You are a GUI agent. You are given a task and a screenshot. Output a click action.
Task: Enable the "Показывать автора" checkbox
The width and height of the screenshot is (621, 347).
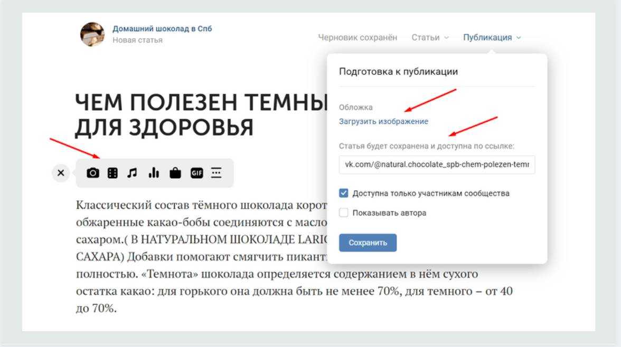coord(344,213)
